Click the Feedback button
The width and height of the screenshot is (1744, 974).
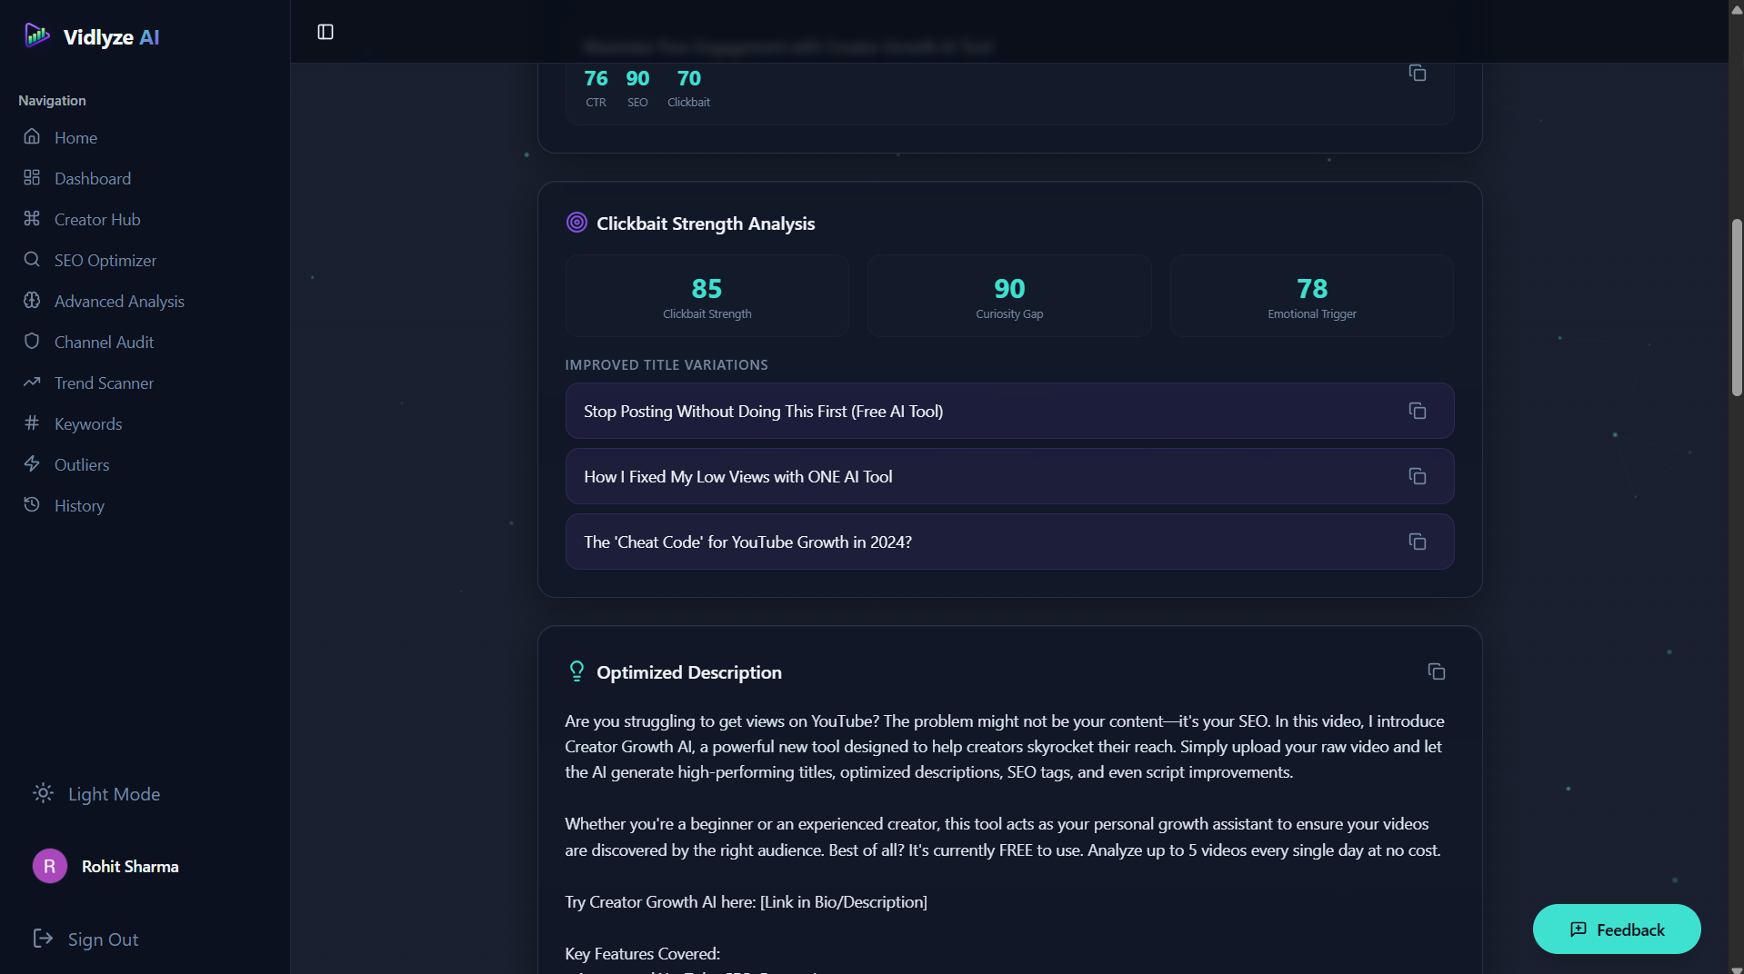pyautogui.click(x=1616, y=929)
